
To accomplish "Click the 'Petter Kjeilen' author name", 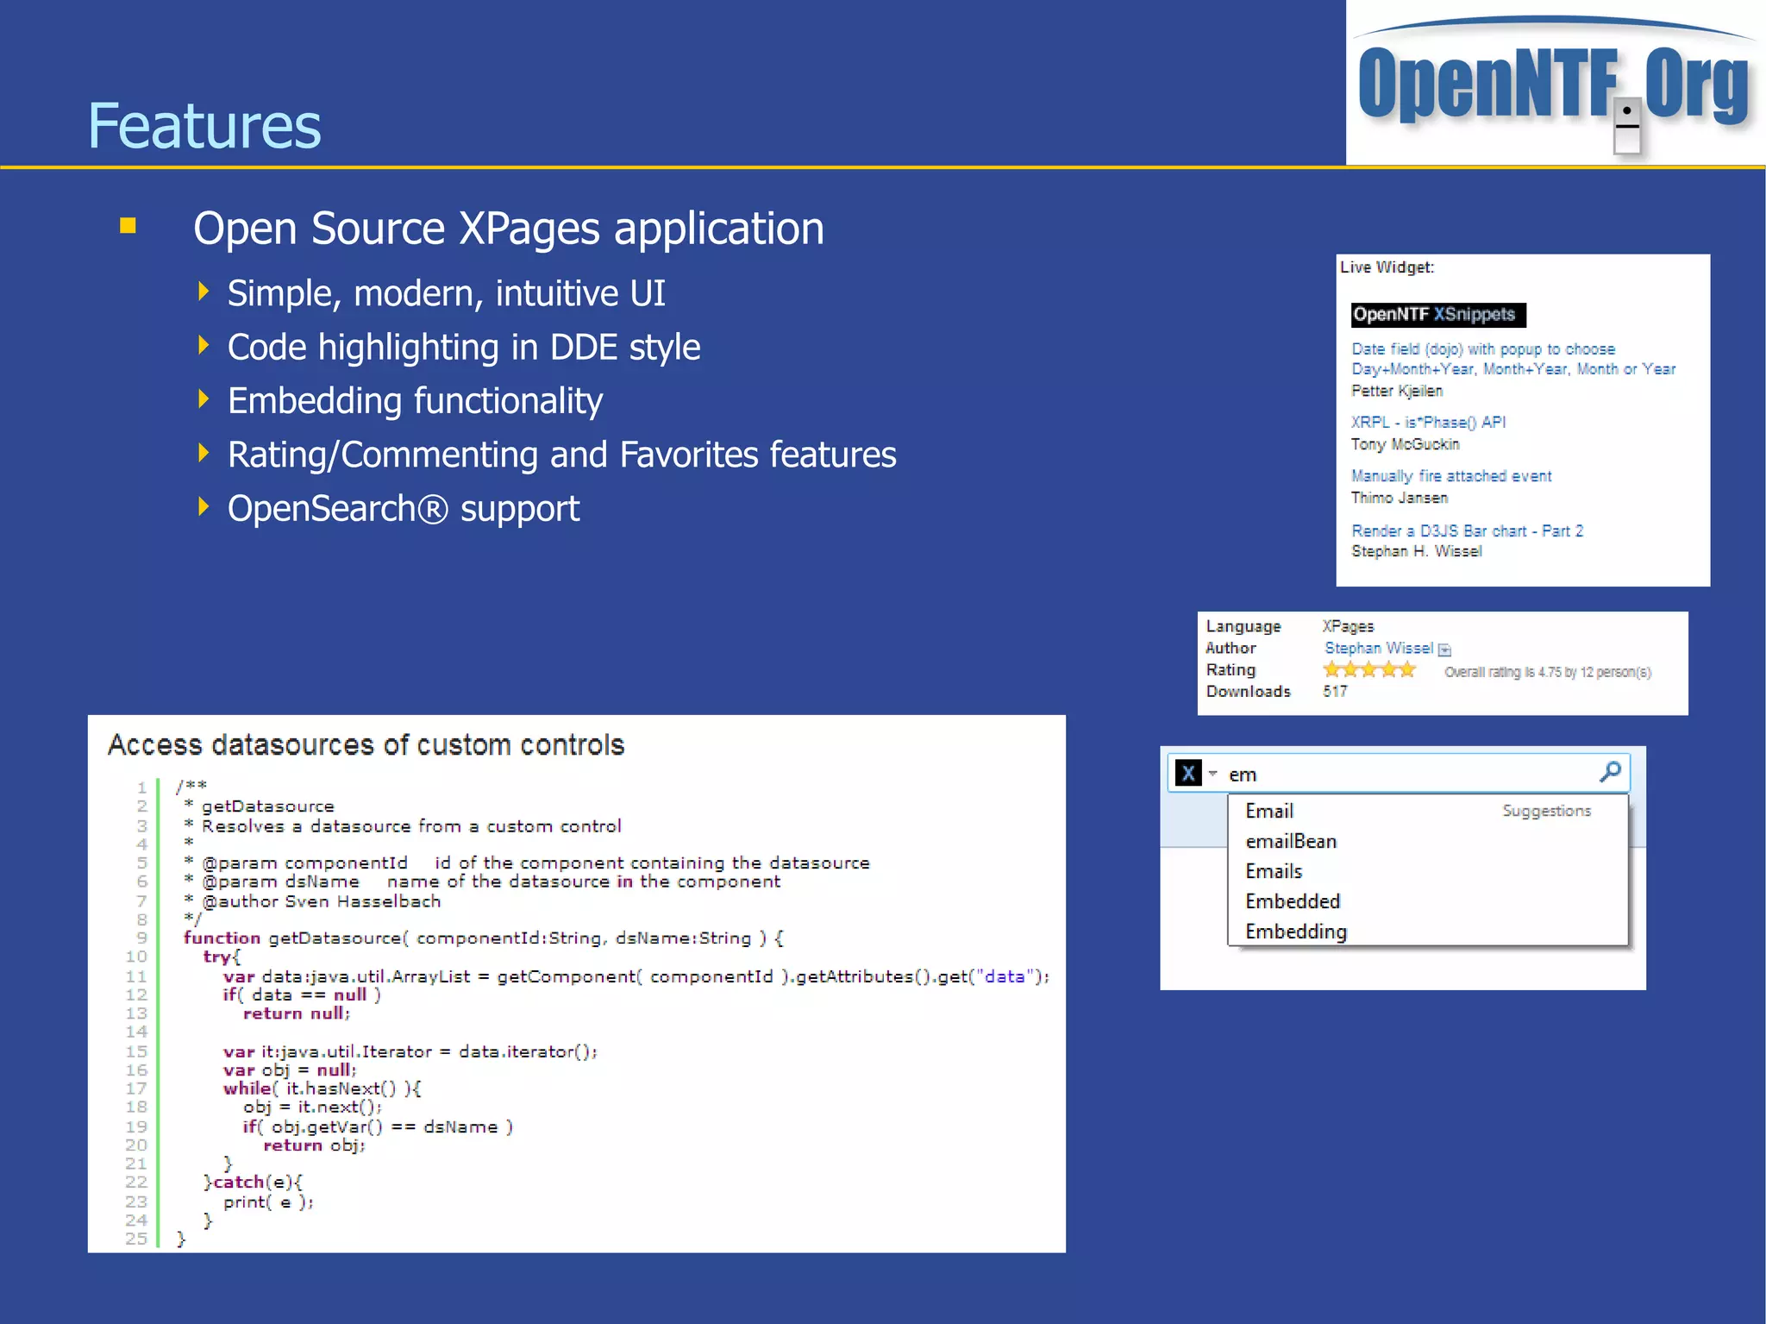I will pos(1397,391).
